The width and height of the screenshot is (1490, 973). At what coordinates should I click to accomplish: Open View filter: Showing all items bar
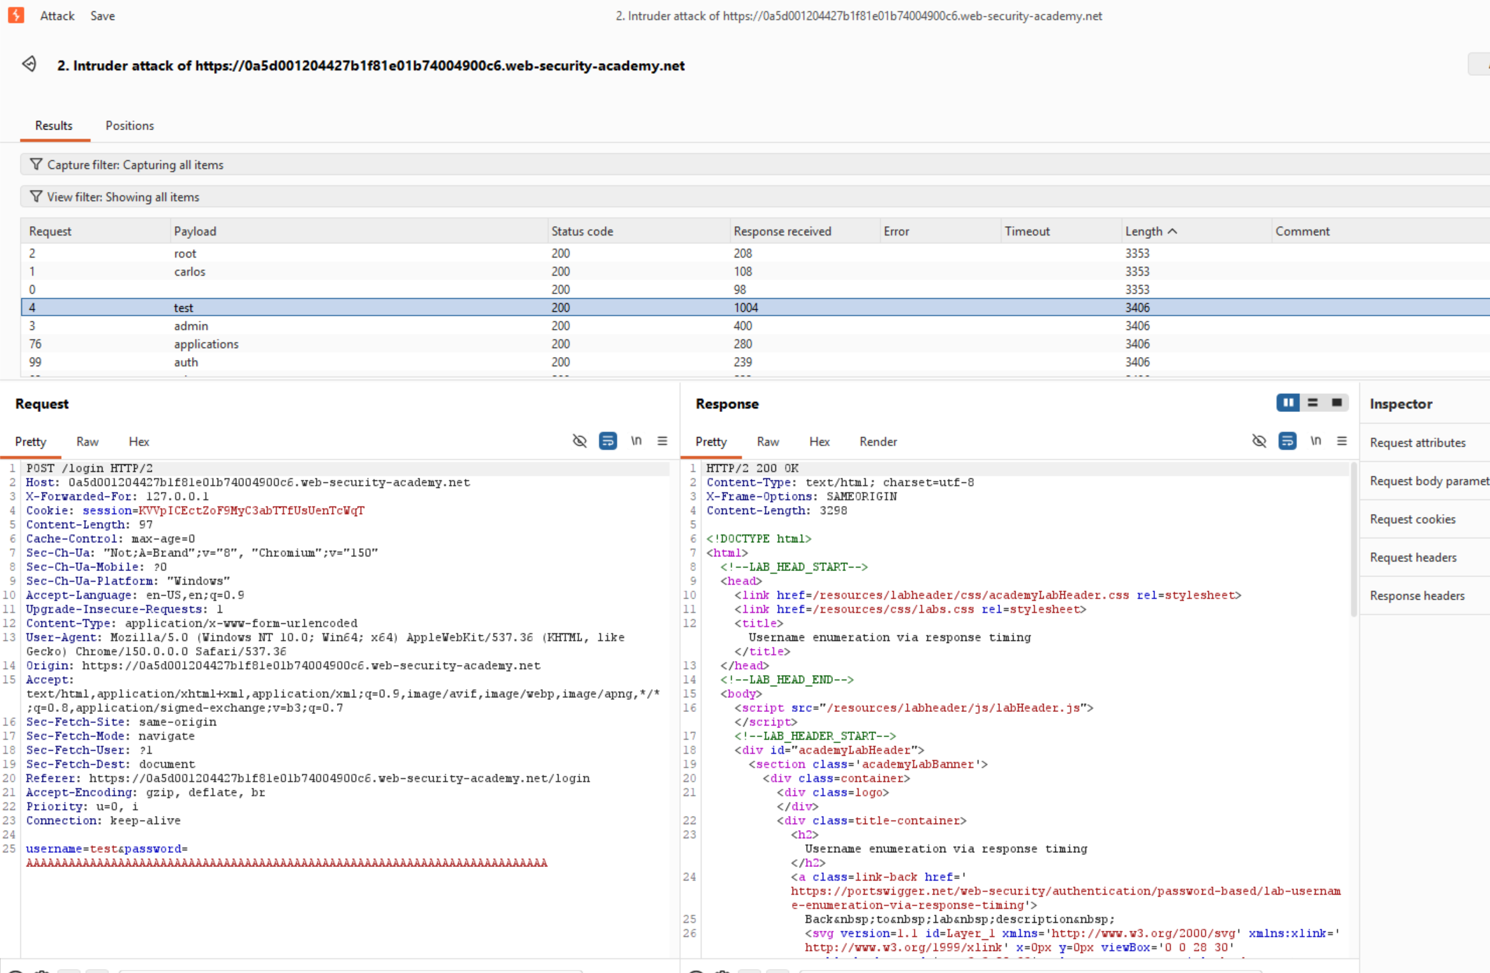click(755, 197)
